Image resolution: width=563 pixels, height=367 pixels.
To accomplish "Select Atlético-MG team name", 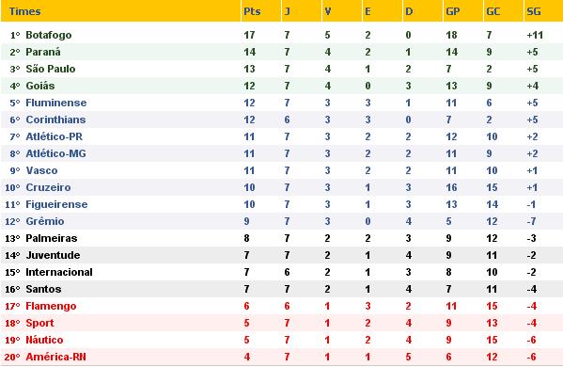I will pos(56,153).
